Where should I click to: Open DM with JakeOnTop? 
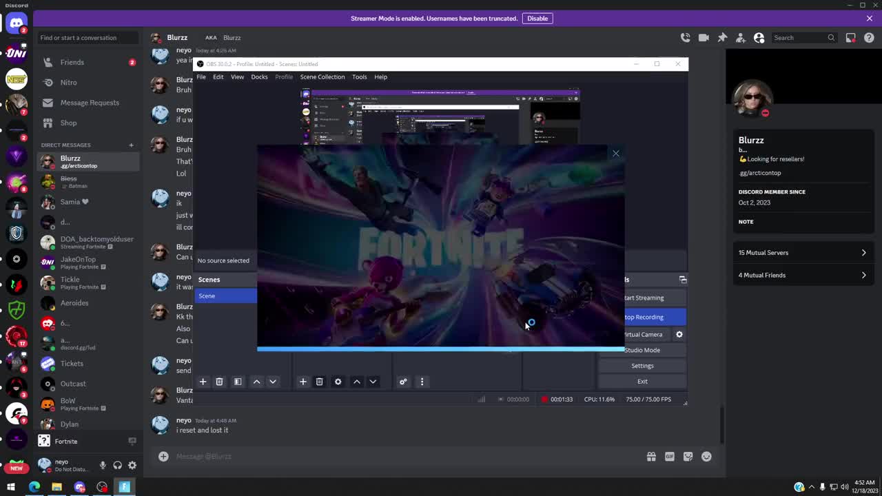(x=88, y=262)
